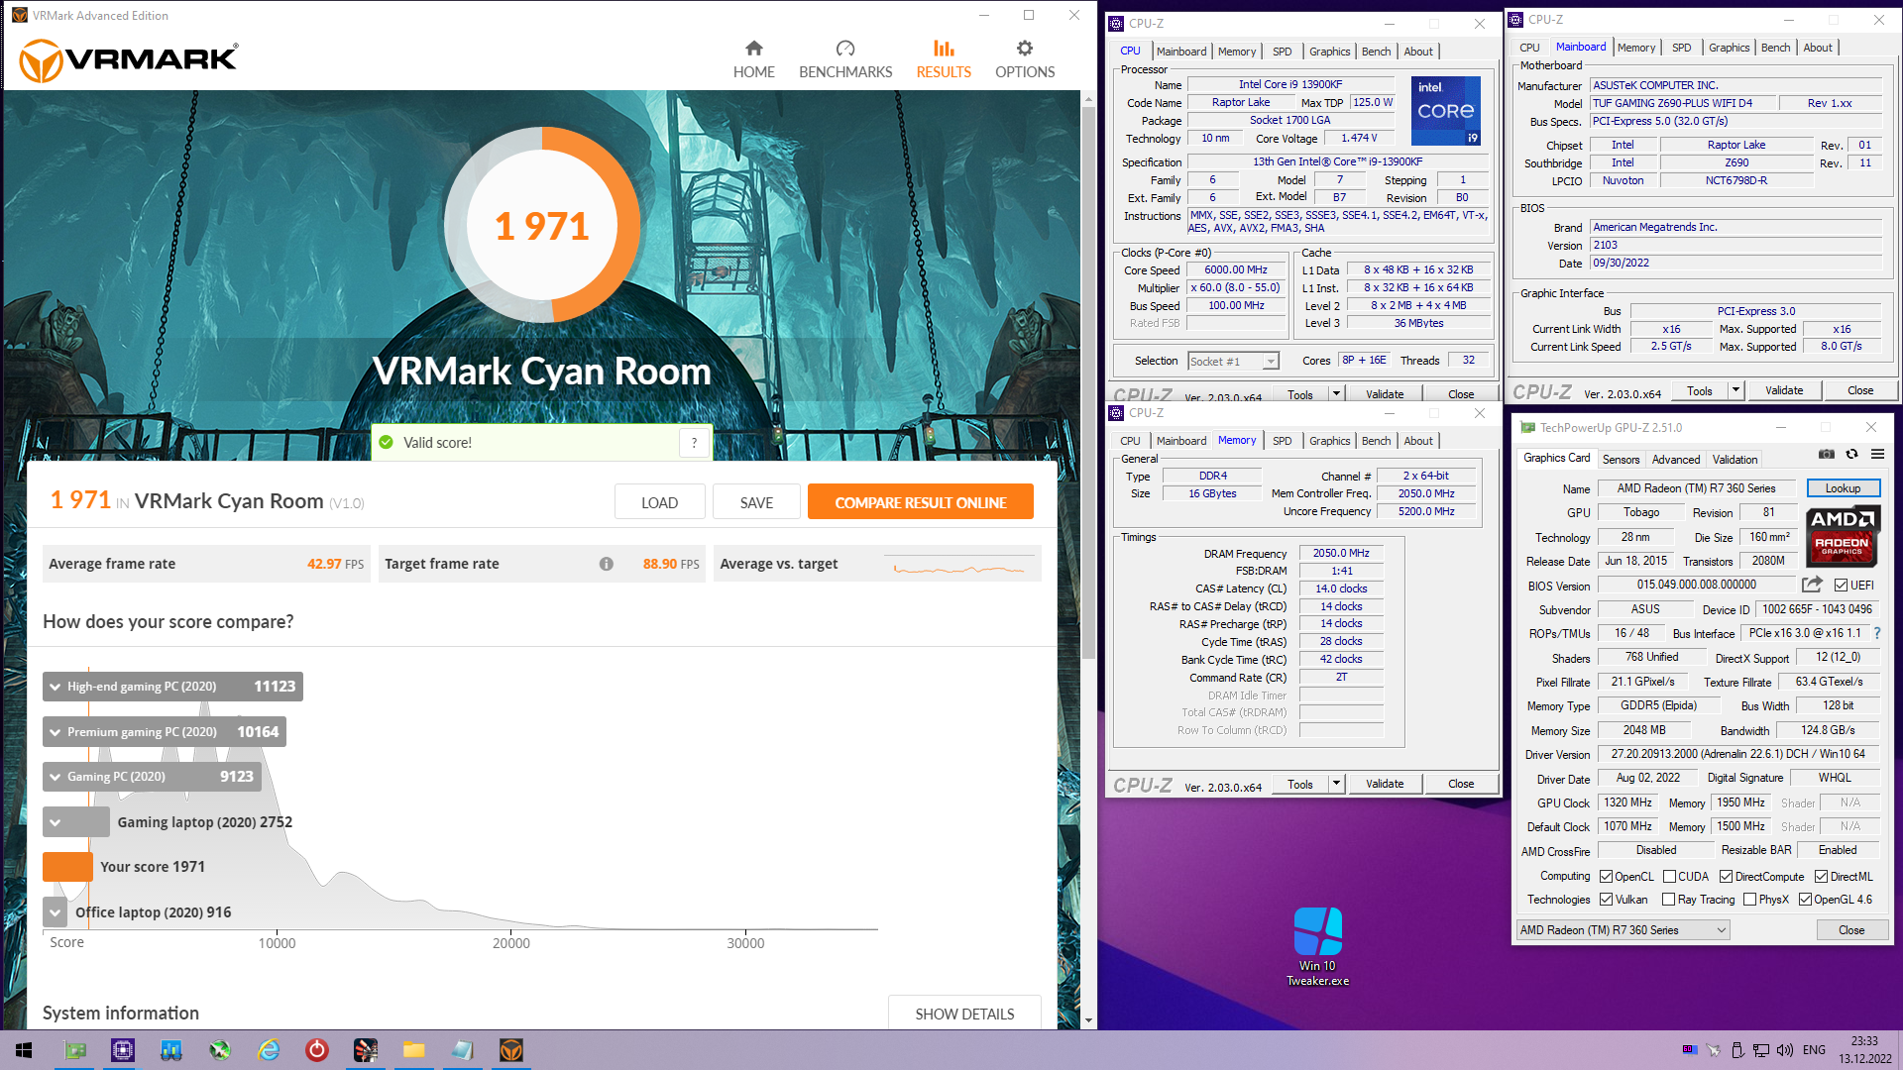Screen dimensions: 1903x1070
Task: Open Win 10 Tweaker.exe desktop icon
Action: pos(1317,946)
